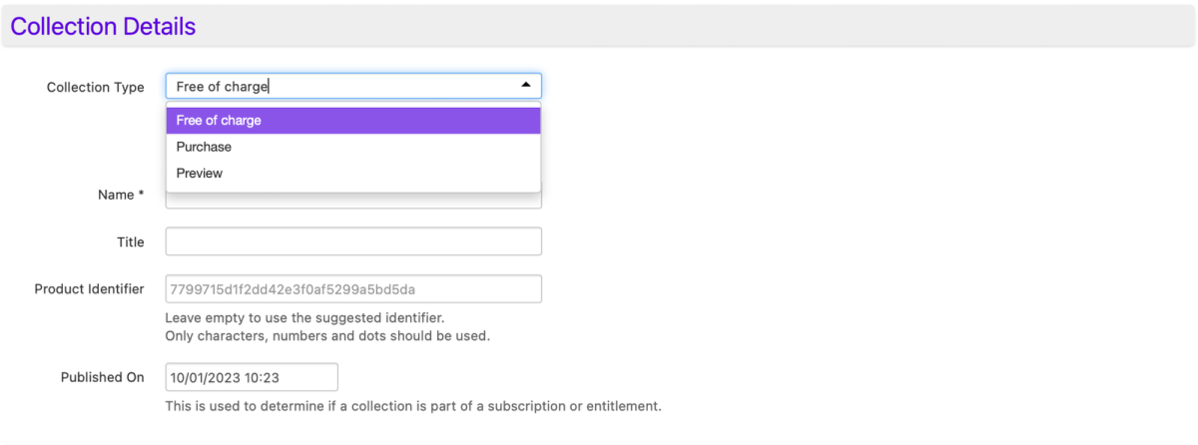Click the Published On date field

pyautogui.click(x=252, y=377)
